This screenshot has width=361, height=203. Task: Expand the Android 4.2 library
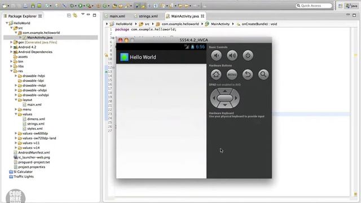pyautogui.click(x=11, y=47)
